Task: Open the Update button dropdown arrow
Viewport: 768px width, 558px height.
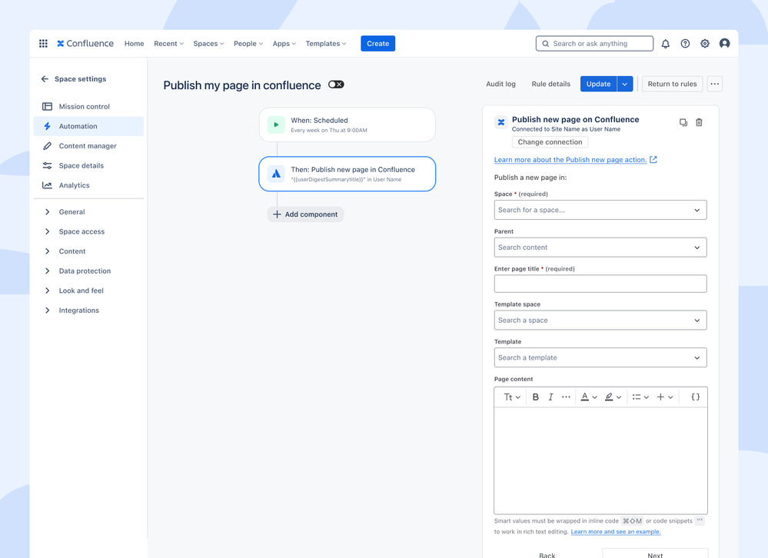Action: 625,84
